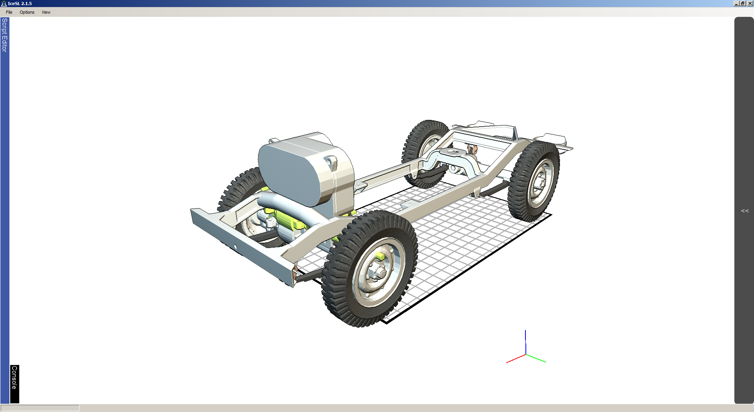Close the IceSL window
Screen dimensions: 754x412
tap(750, 4)
